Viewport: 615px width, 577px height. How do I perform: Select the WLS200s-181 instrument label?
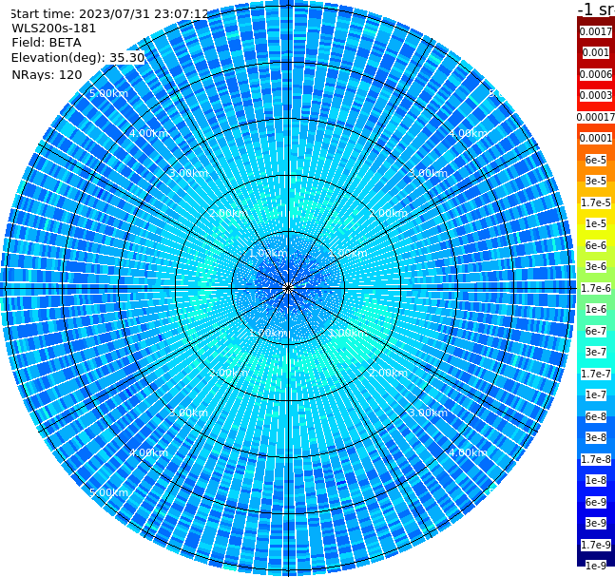[54, 29]
